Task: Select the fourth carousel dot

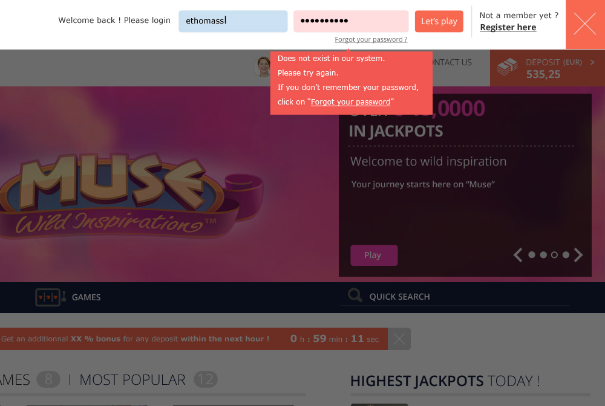Action: pos(566,254)
